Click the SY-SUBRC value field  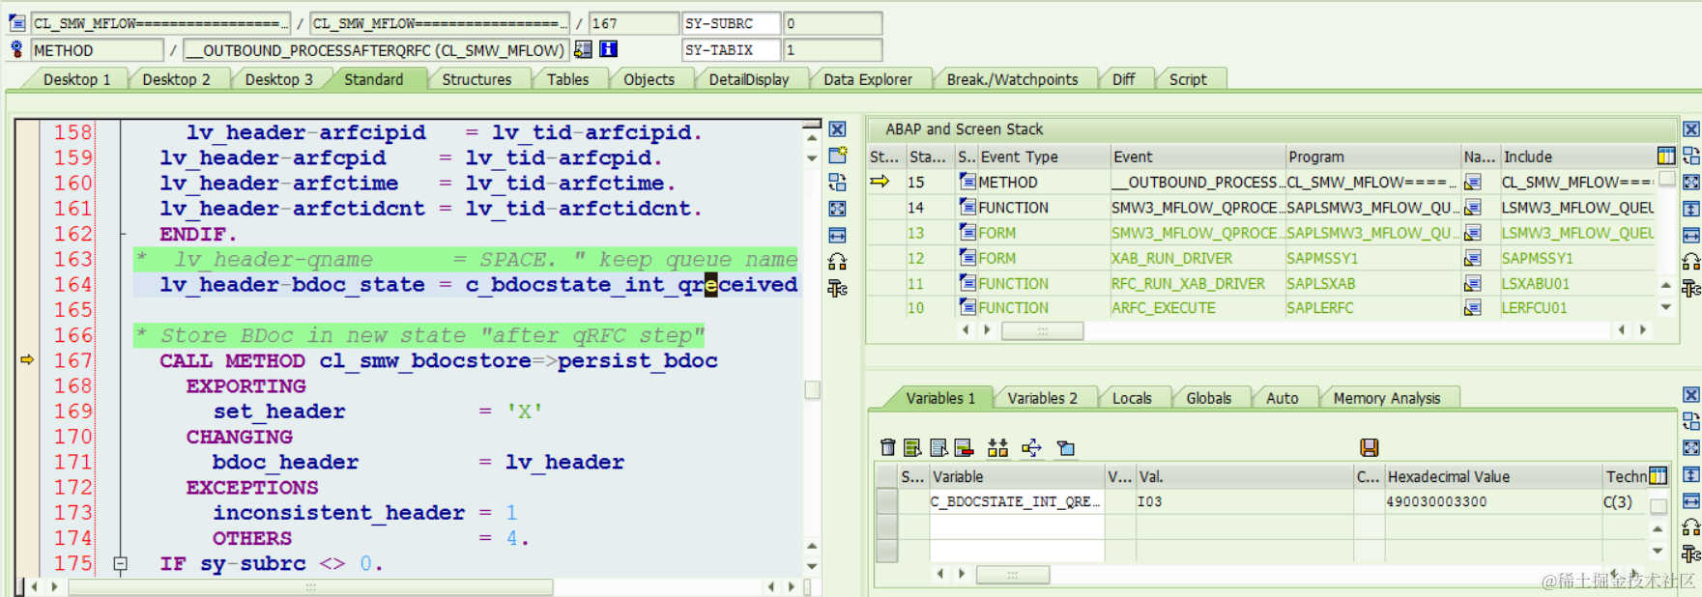[x=832, y=23]
